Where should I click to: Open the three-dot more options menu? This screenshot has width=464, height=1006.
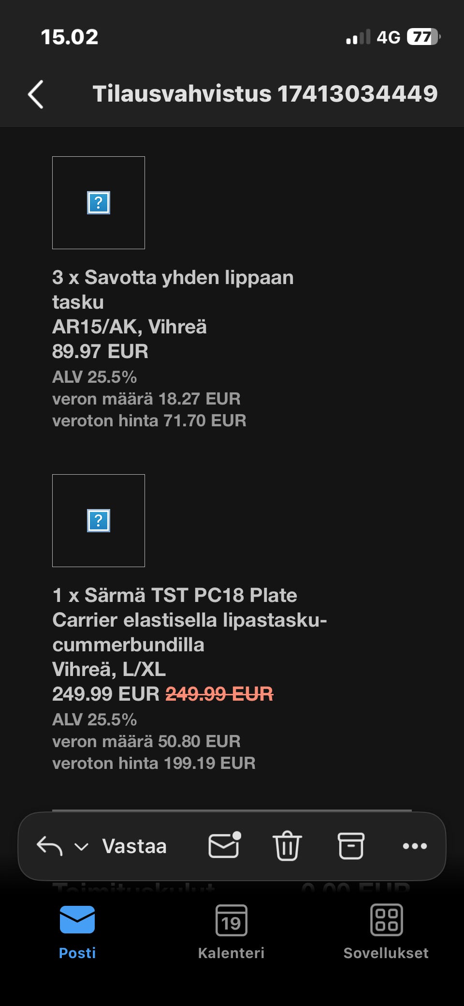415,846
